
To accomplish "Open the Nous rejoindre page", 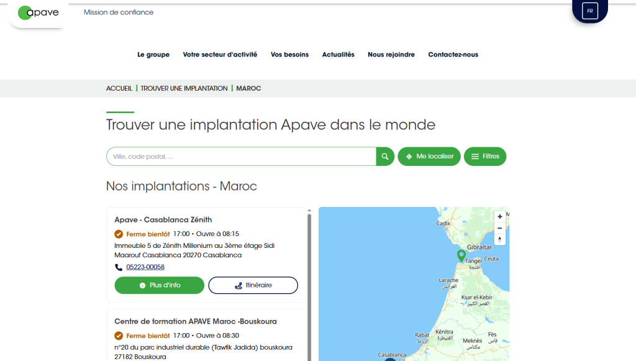I will tap(391, 55).
